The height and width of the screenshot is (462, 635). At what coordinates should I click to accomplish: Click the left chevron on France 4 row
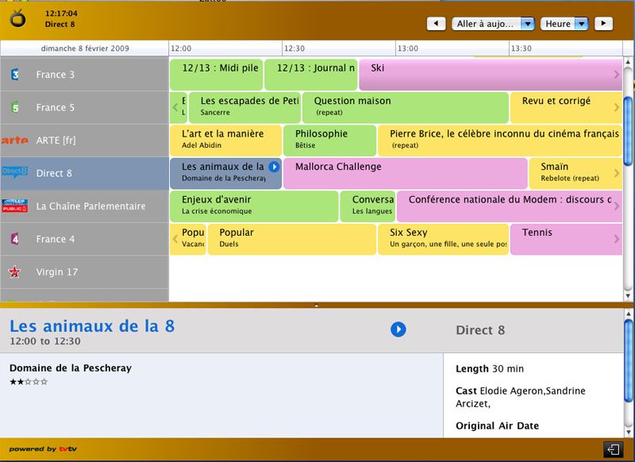(x=175, y=239)
